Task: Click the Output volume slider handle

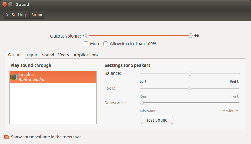Action: pyautogui.click(x=190, y=36)
